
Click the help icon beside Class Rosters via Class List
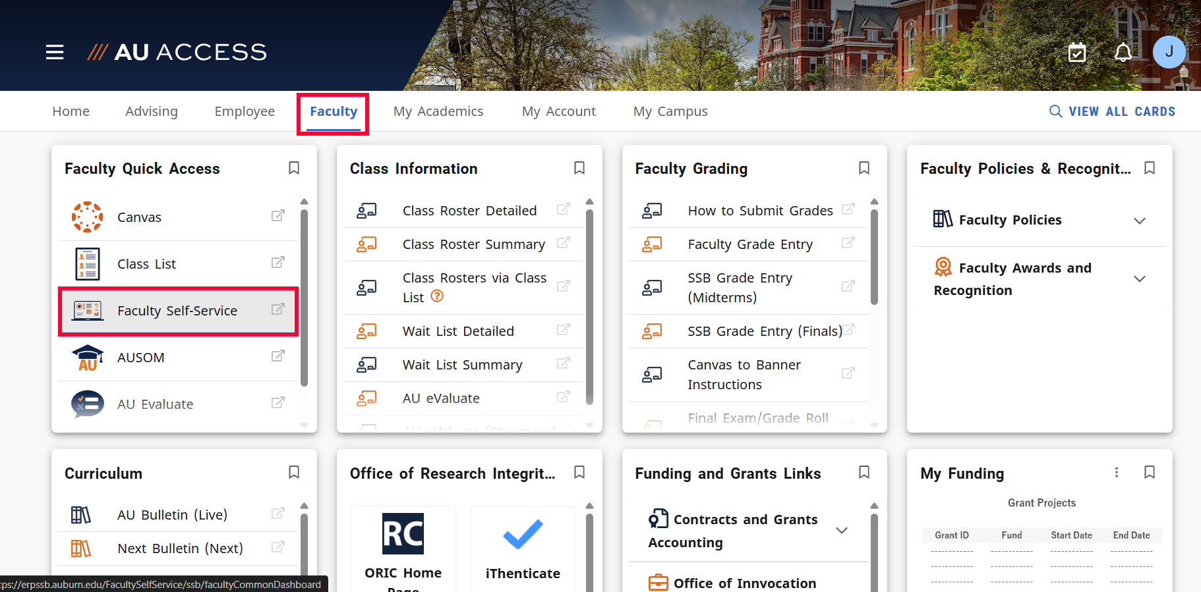pos(437,296)
